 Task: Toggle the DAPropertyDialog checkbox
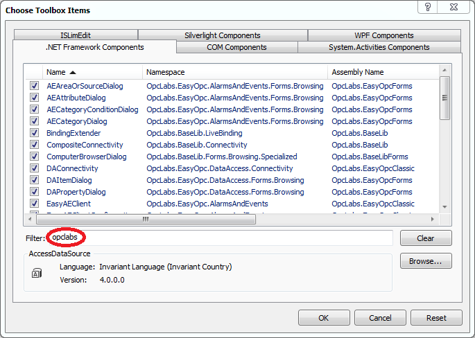point(34,192)
